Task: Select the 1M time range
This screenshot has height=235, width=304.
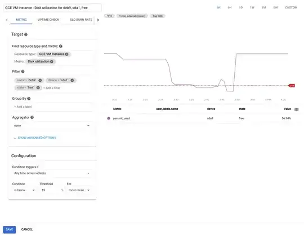Action: click(263, 7)
